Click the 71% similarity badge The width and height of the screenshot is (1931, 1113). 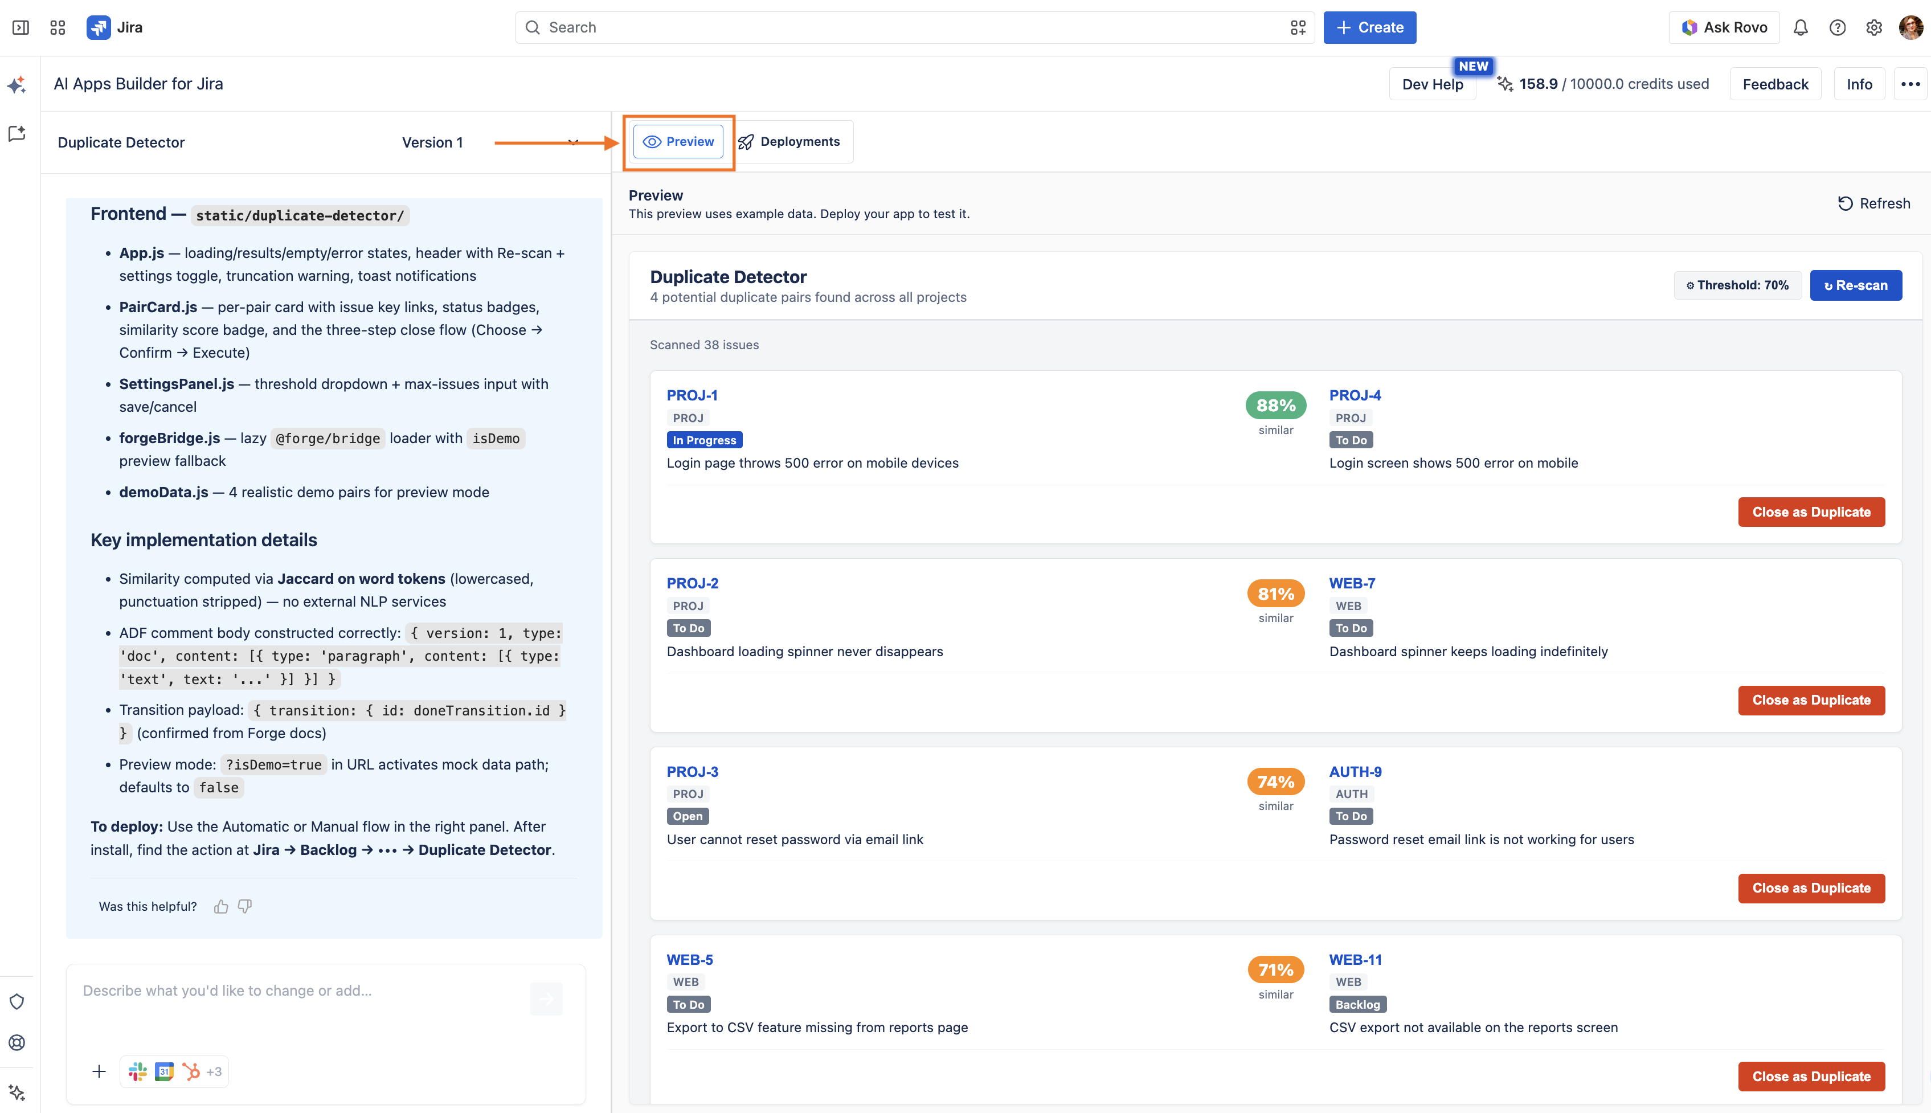[1276, 969]
